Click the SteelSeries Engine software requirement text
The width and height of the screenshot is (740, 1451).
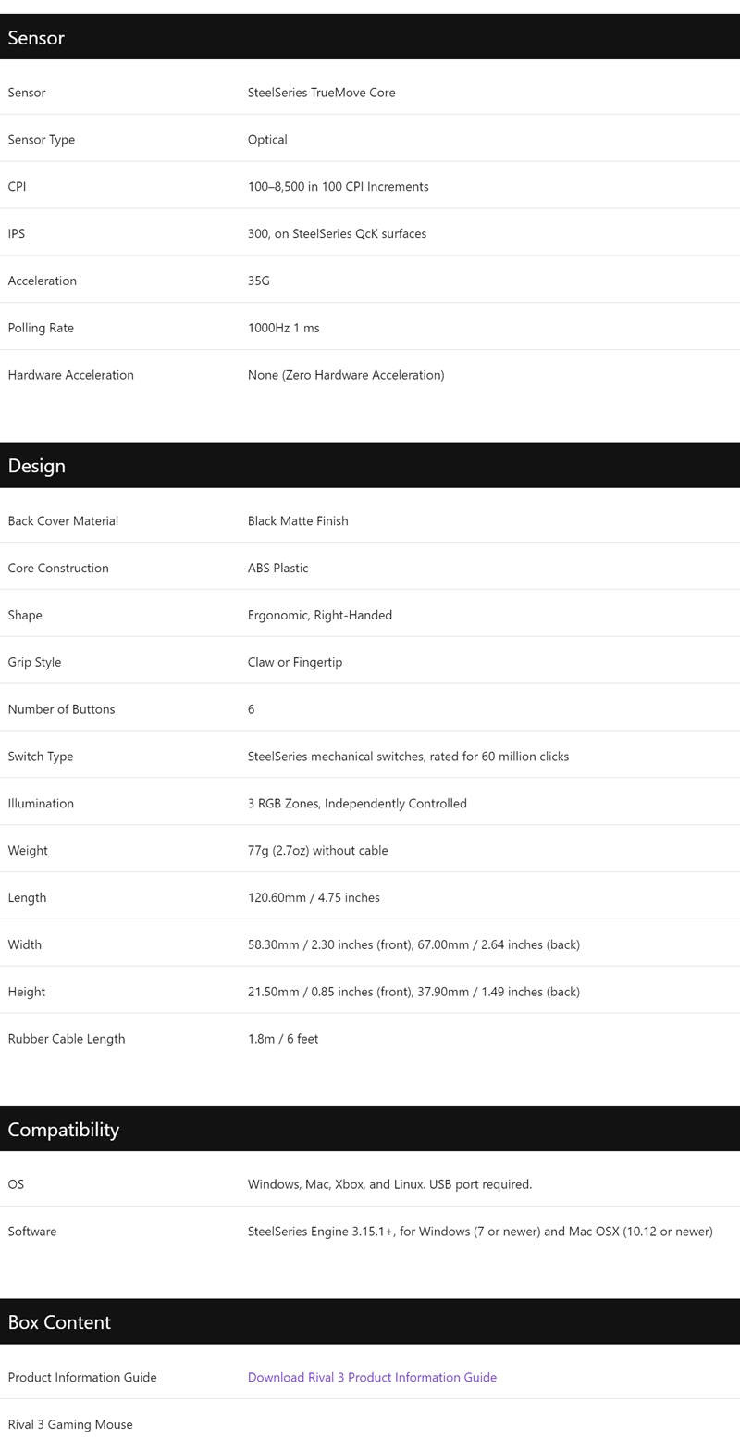coord(480,1232)
